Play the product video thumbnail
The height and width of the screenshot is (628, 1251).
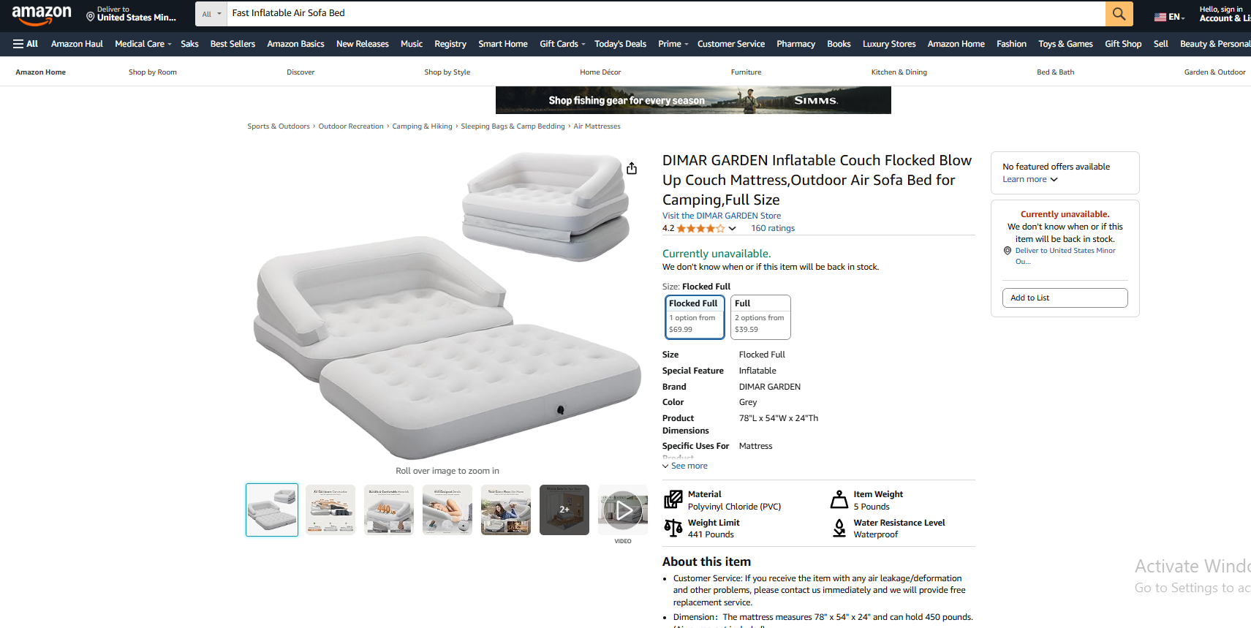623,510
